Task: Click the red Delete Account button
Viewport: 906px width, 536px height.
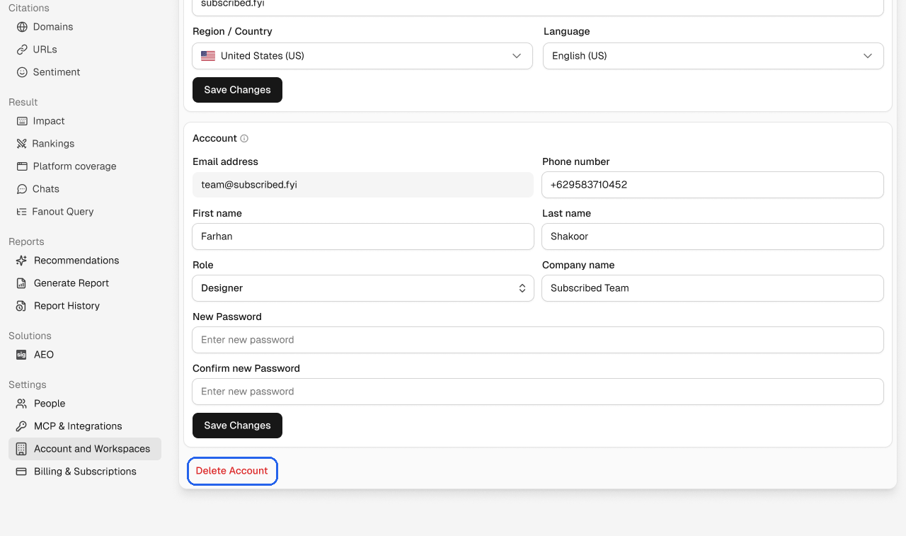Action: tap(232, 471)
